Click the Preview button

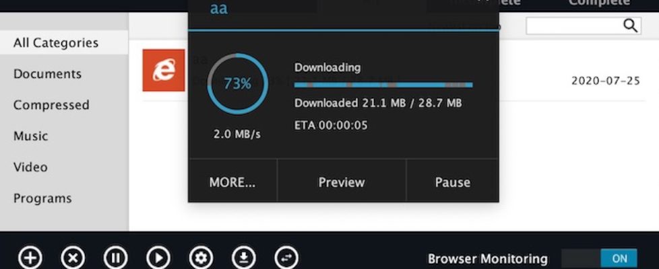point(342,182)
